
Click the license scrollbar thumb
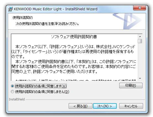click(140, 41)
